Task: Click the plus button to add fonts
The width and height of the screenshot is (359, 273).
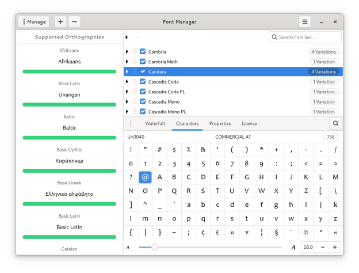Action: tap(60, 22)
